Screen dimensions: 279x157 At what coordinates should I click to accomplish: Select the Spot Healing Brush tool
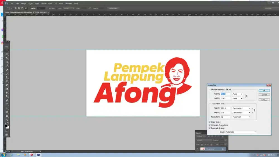[x=7, y=70]
